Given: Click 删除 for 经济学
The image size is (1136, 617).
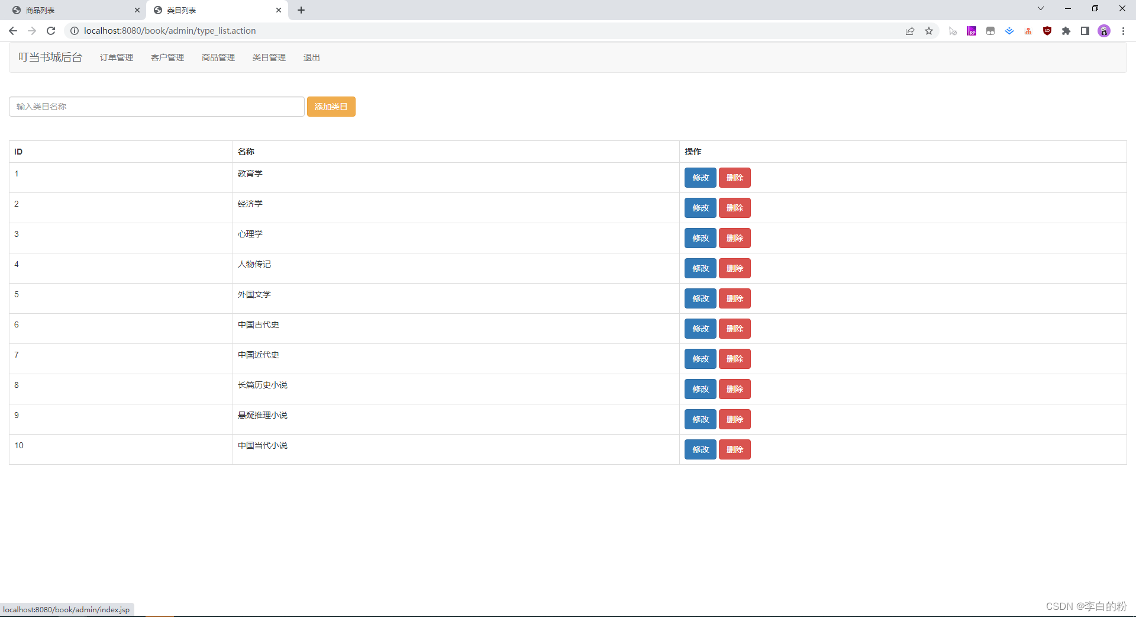Looking at the screenshot, I should click(x=735, y=208).
